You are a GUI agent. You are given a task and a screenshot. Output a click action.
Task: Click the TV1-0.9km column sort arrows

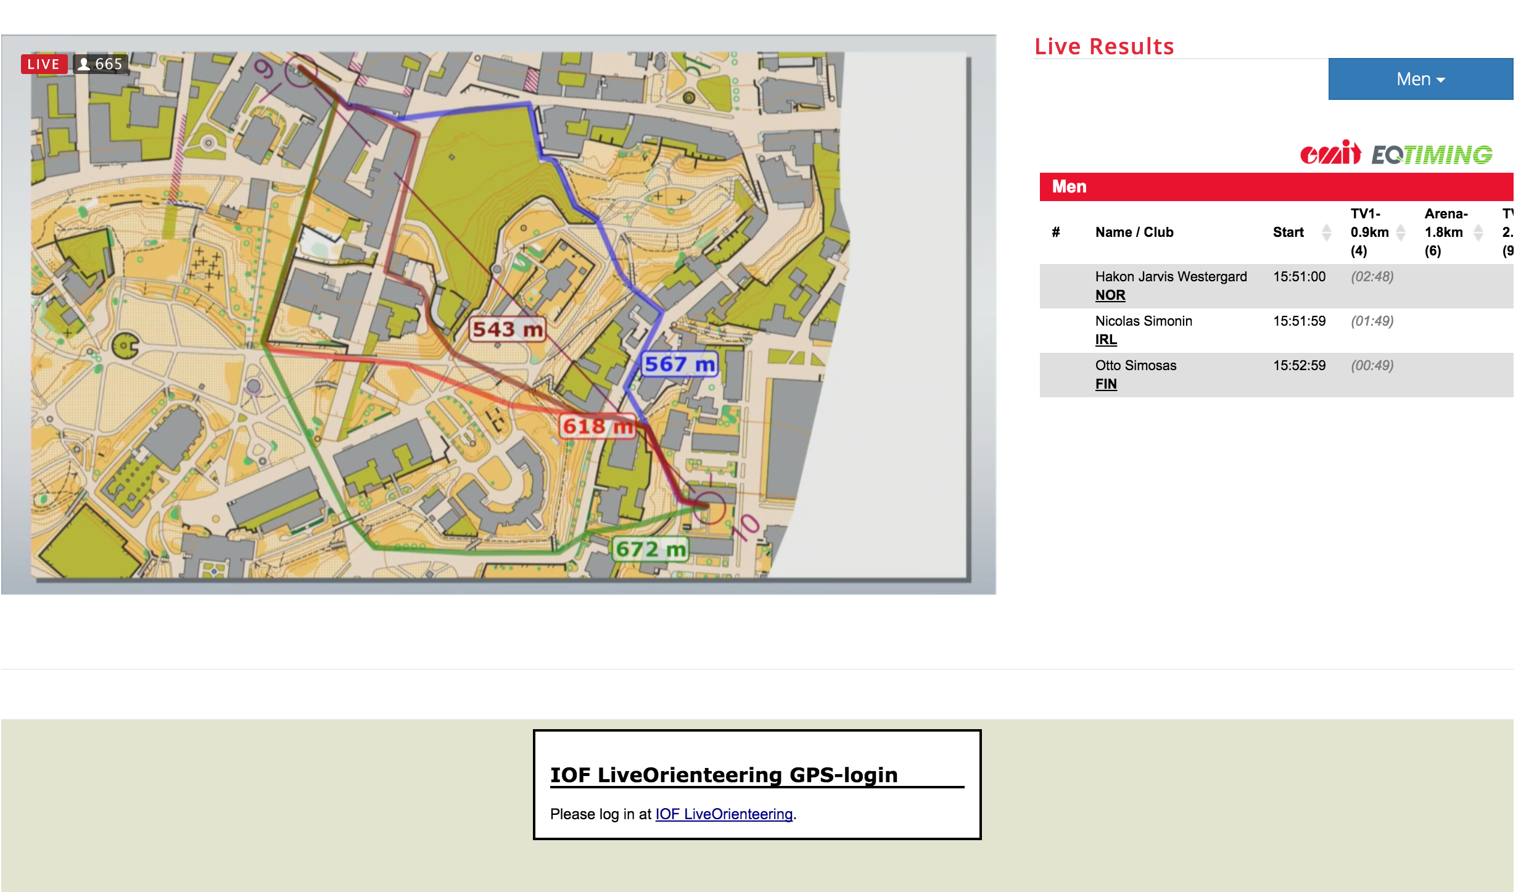(1401, 233)
